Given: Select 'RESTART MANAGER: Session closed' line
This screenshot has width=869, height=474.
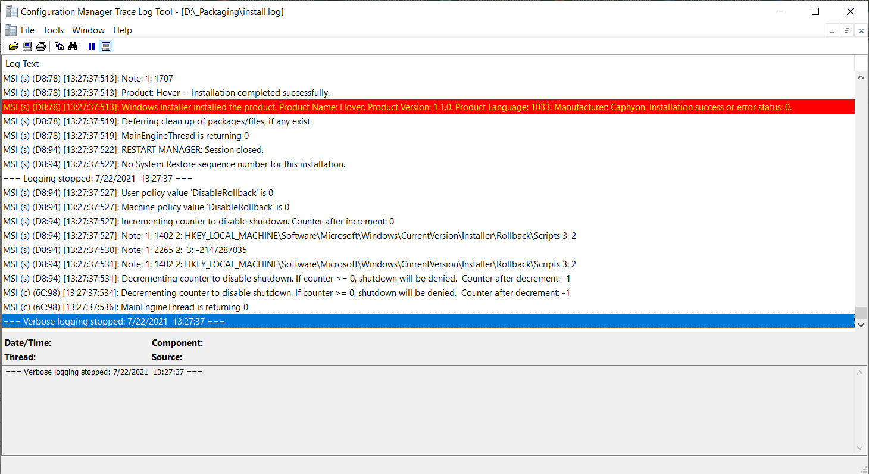Looking at the screenshot, I should tap(428, 150).
